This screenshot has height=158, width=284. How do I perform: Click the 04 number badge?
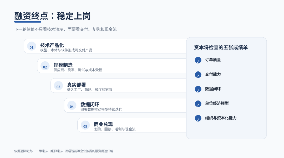click(72, 105)
